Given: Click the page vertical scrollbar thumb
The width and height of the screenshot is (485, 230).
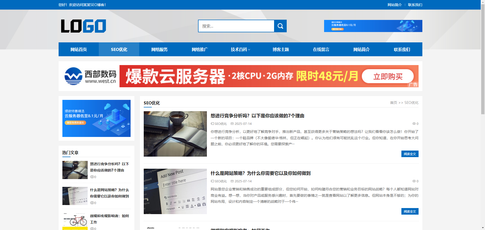Looking at the screenshot, I should click(483, 59).
